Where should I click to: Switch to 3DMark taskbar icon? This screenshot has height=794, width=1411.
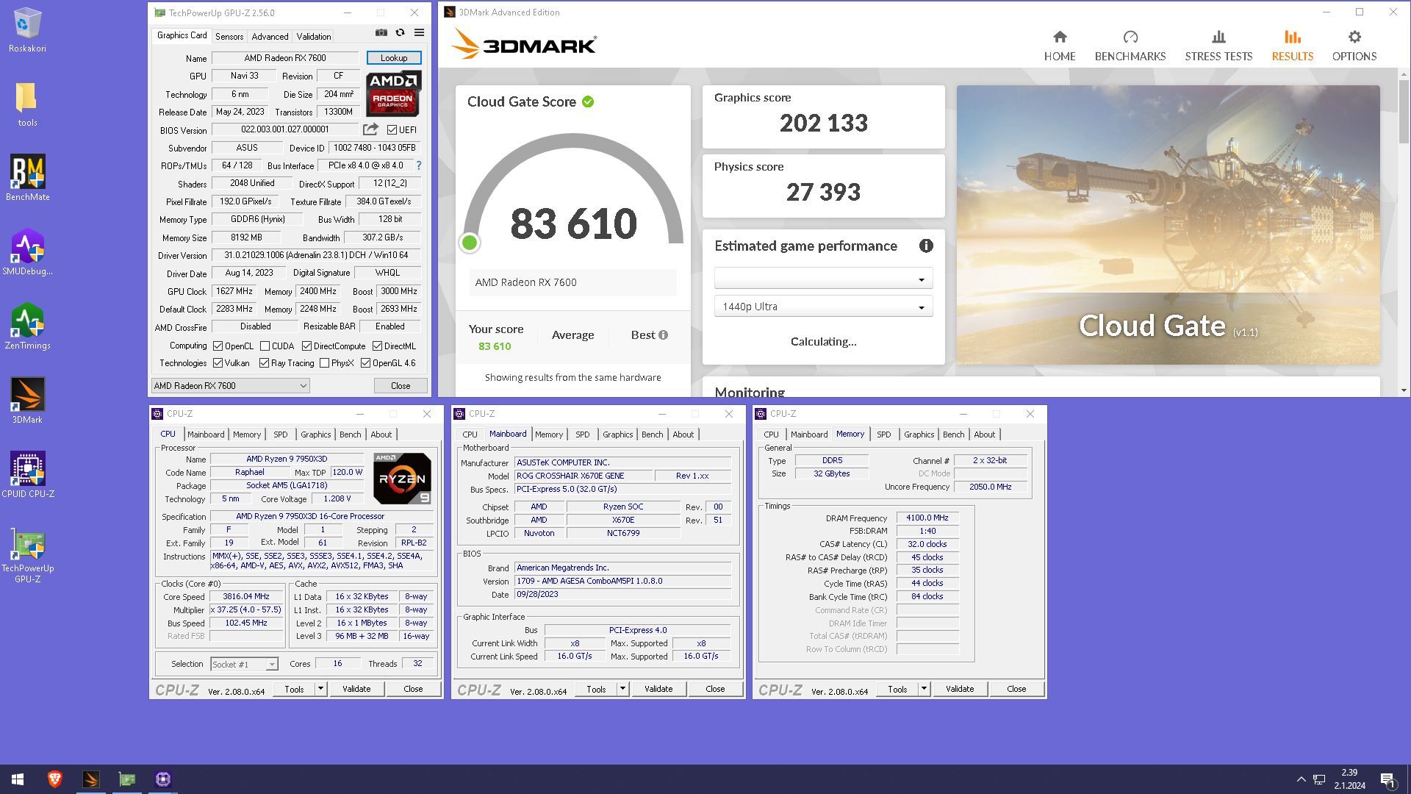91,779
